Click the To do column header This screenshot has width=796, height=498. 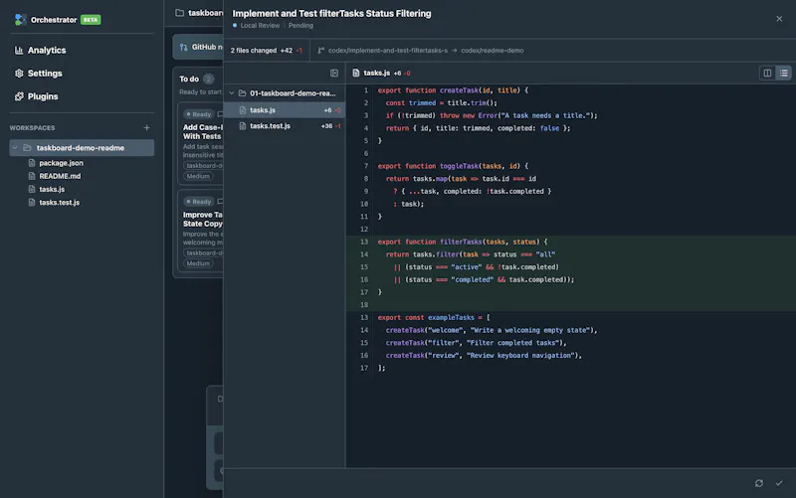pos(189,80)
